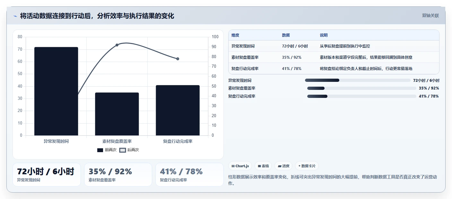The width and height of the screenshot is (452, 199).
Task: Click the lightning icon beside the title
Action: 15,16
